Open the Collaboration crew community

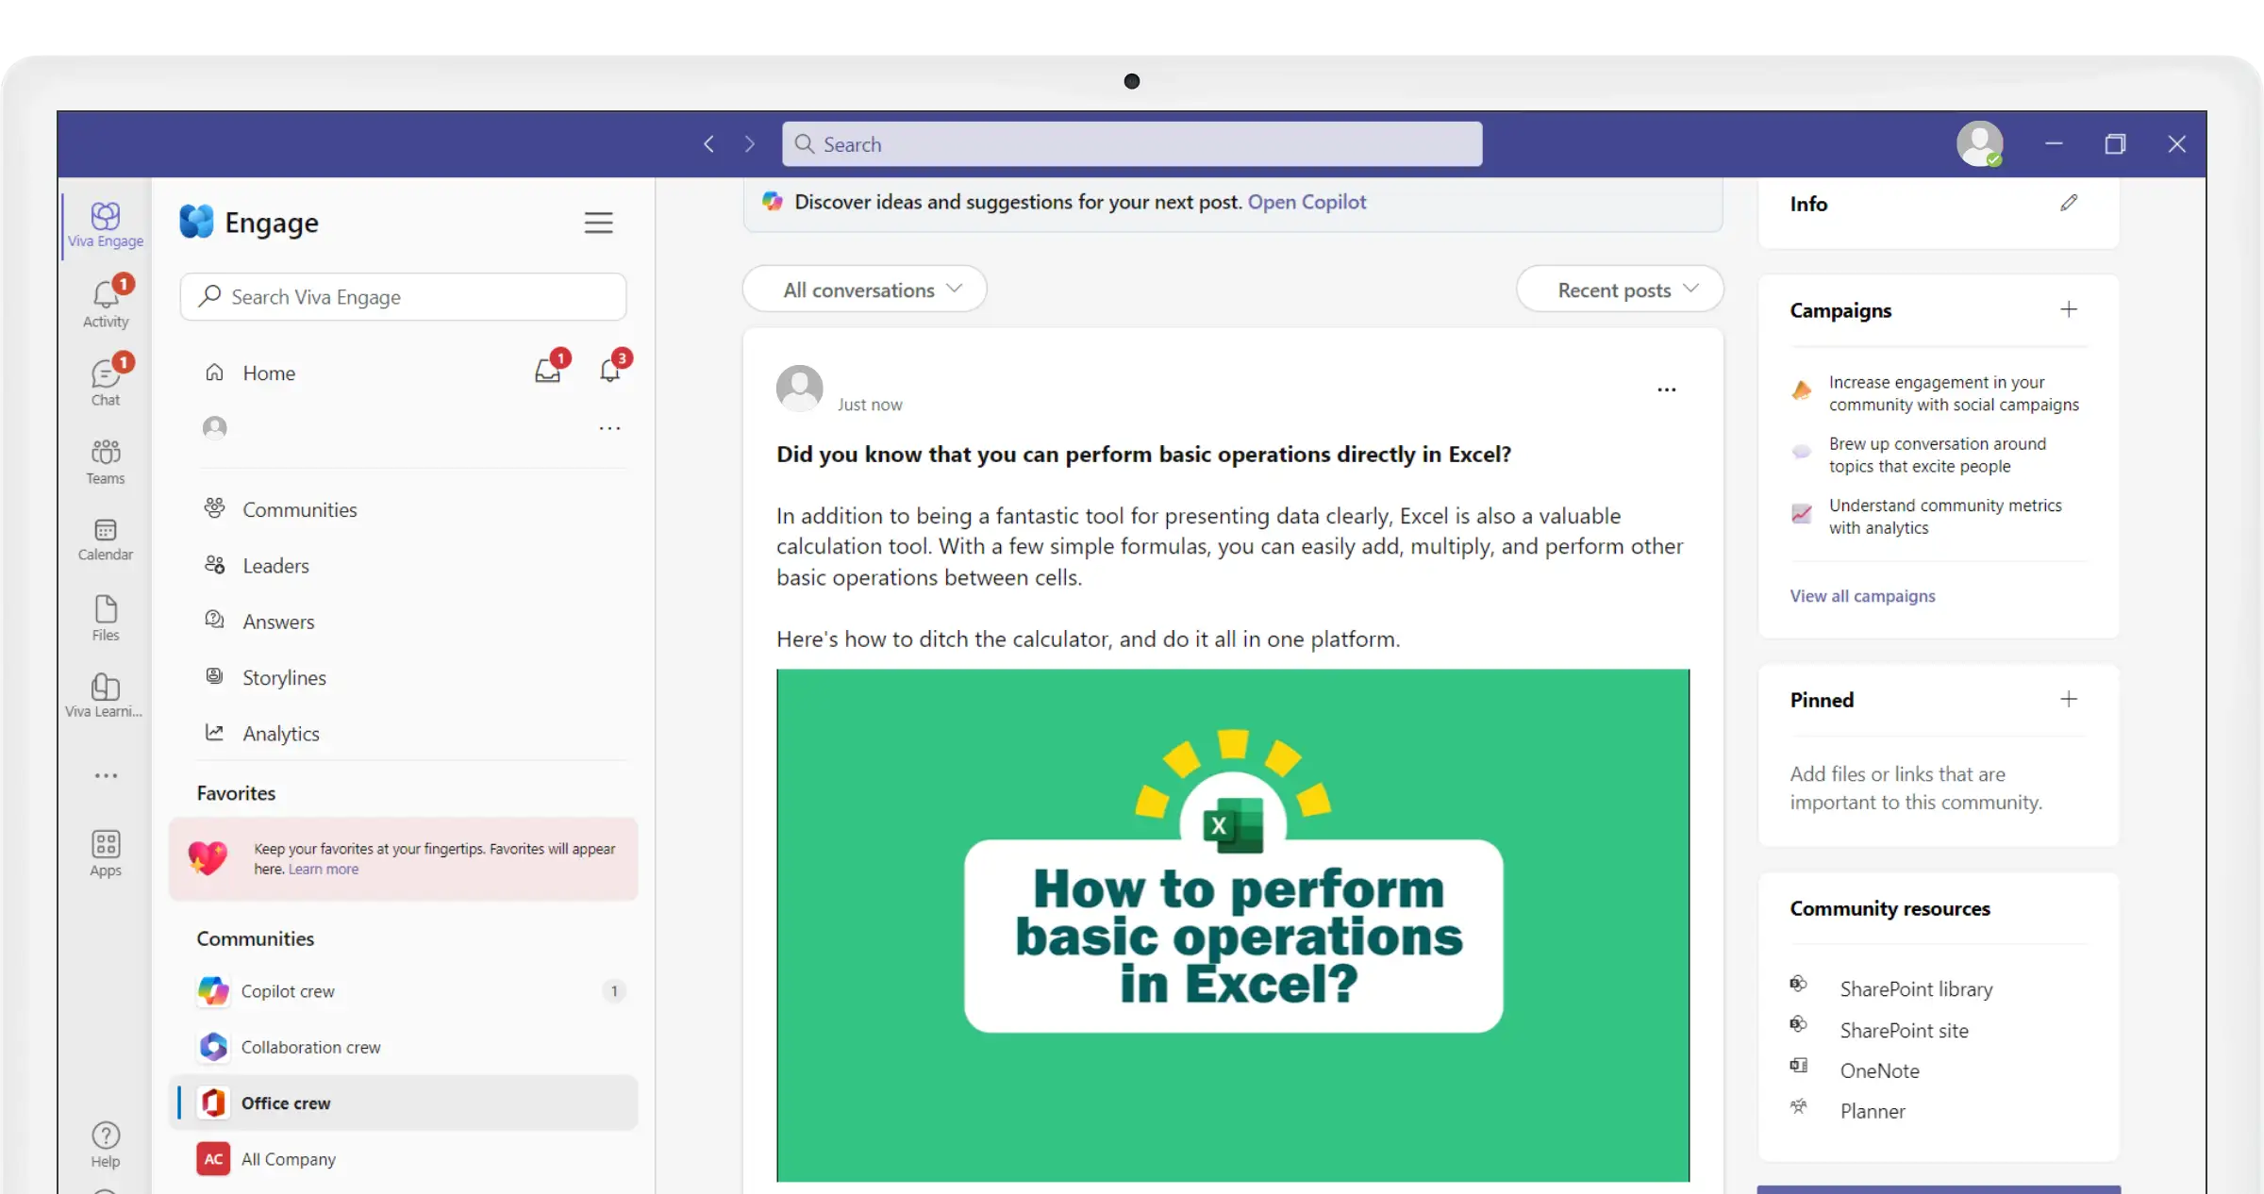[x=404, y=1047]
